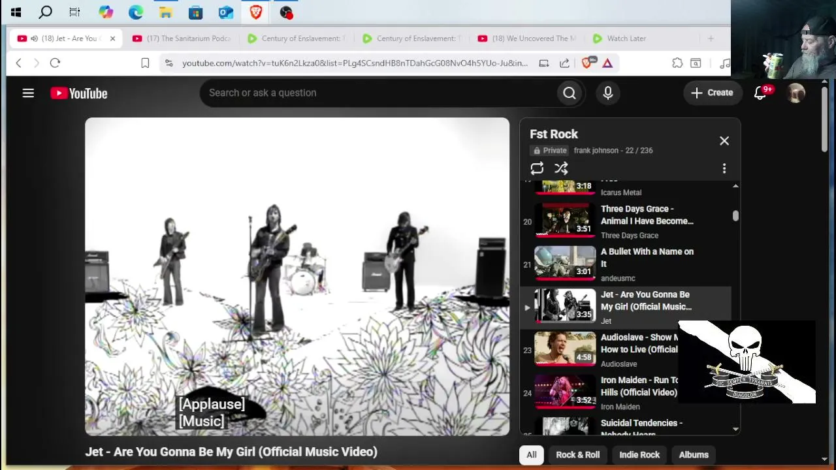Close the Jet - Are You Gonna tab
The image size is (836, 470).
click(112, 39)
